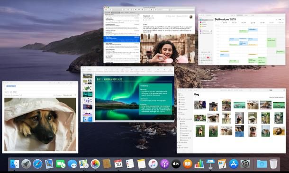
Task: Click woman photo attachment in Mail message
Action: pyautogui.click(x=168, y=49)
